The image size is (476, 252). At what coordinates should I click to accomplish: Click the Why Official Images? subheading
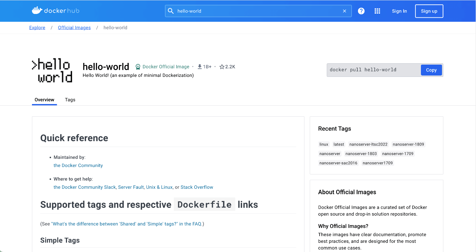(343, 226)
